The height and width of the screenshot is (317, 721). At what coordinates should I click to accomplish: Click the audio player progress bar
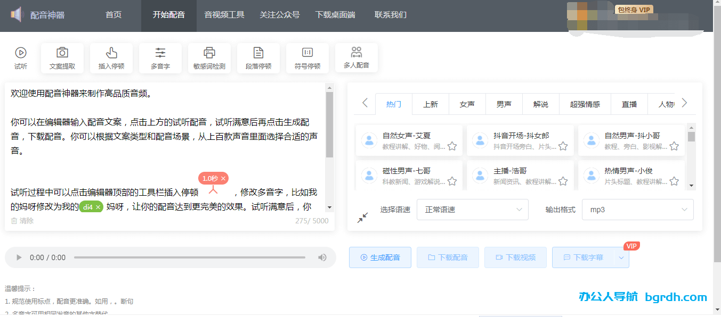click(x=189, y=257)
